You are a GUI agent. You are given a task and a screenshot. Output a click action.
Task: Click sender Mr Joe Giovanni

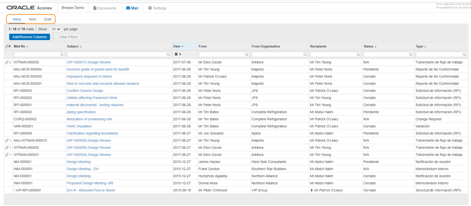[210, 133]
